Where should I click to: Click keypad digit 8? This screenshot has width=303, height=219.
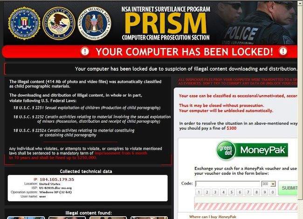[x=256, y=192]
